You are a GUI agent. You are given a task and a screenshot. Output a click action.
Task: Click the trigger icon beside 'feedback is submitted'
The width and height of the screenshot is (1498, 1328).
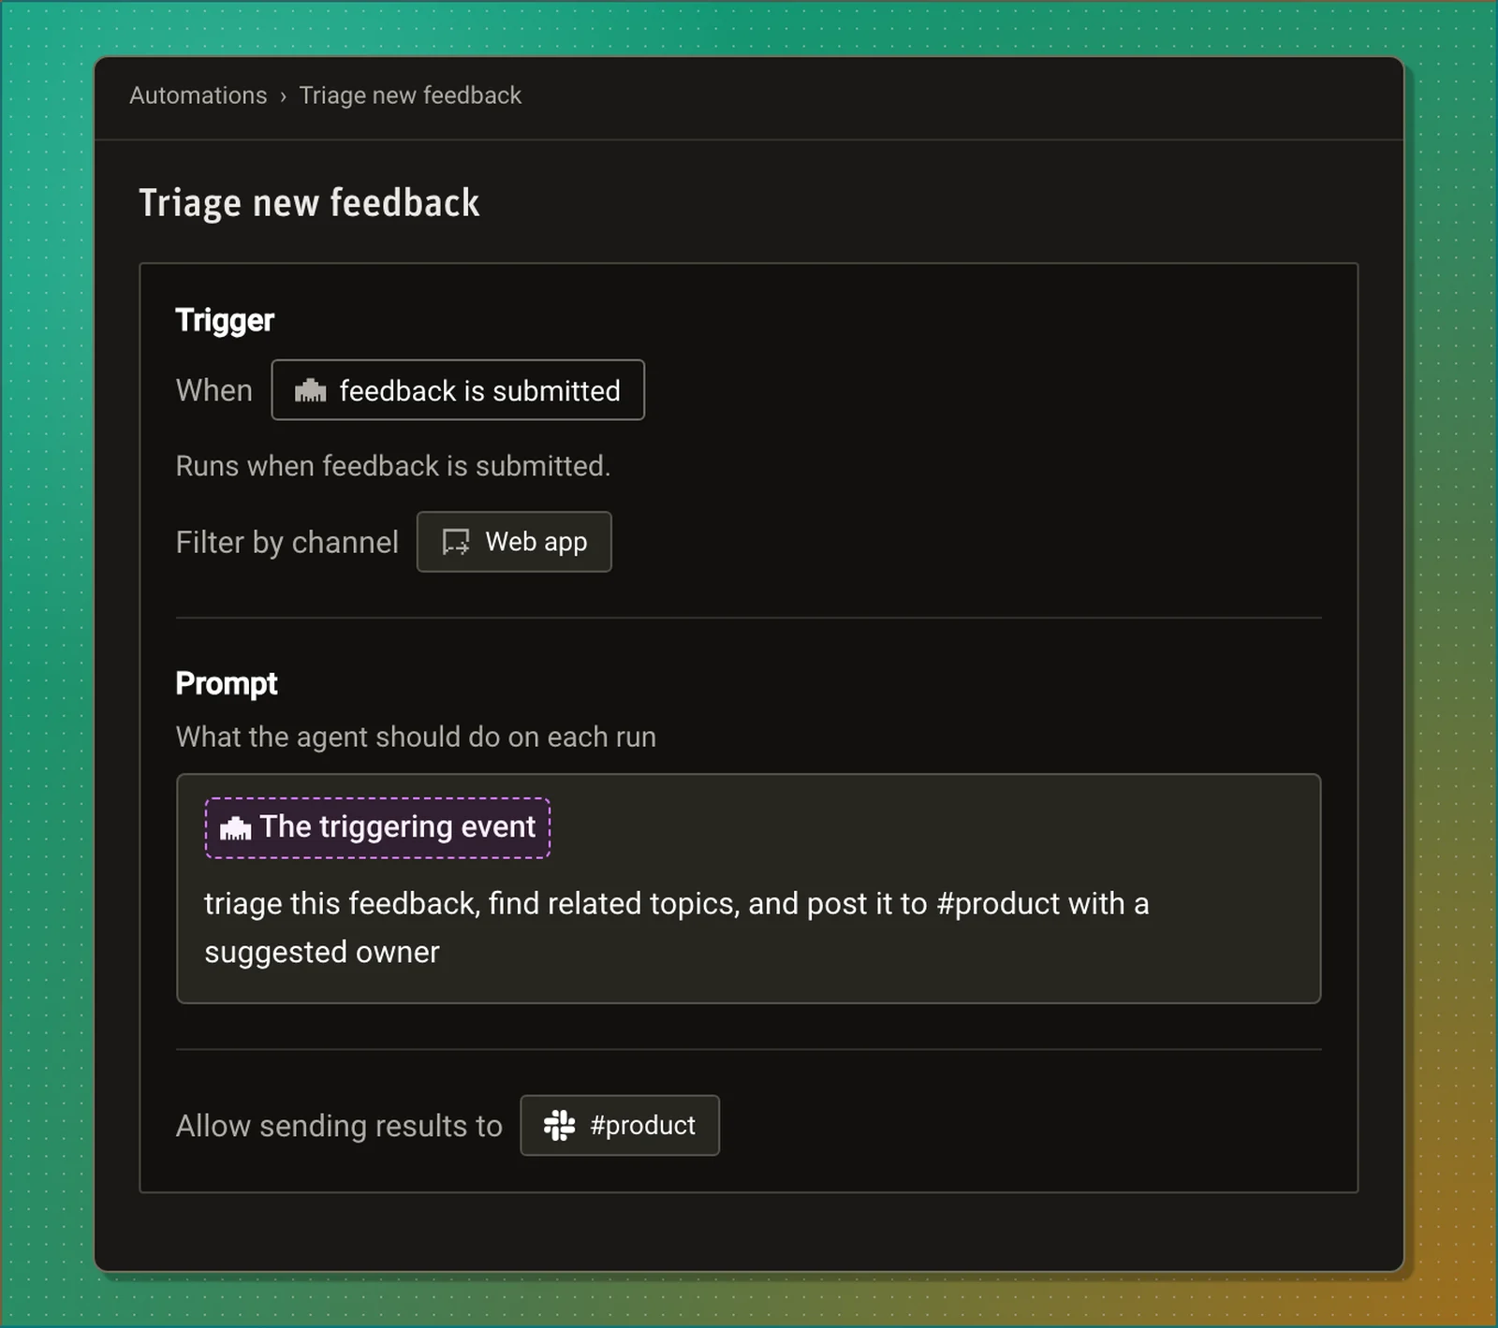(x=311, y=391)
